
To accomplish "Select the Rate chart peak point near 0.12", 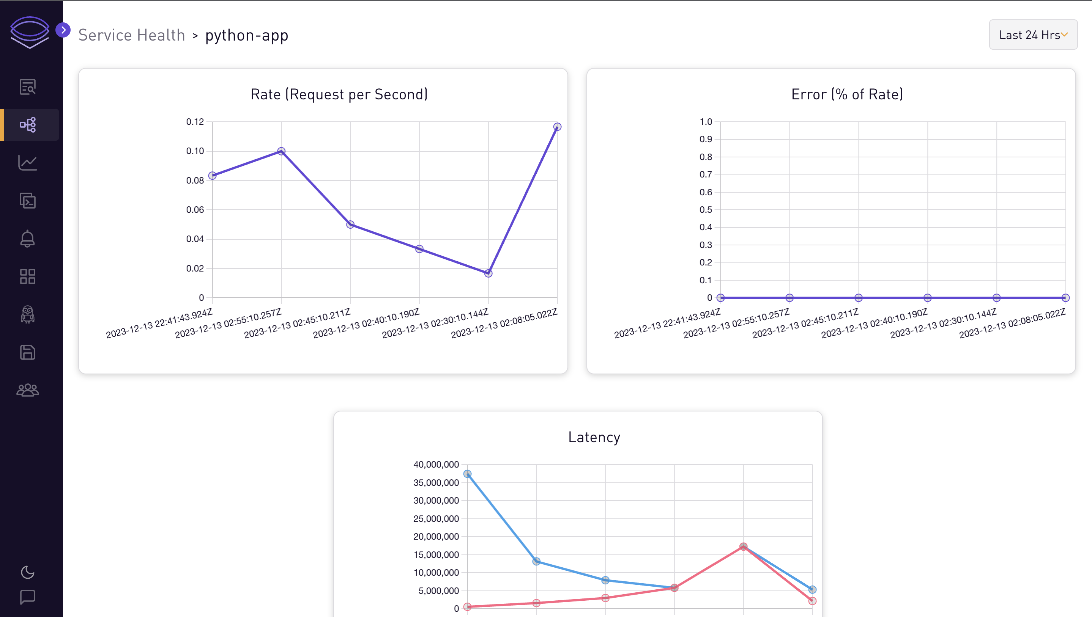I will (557, 127).
